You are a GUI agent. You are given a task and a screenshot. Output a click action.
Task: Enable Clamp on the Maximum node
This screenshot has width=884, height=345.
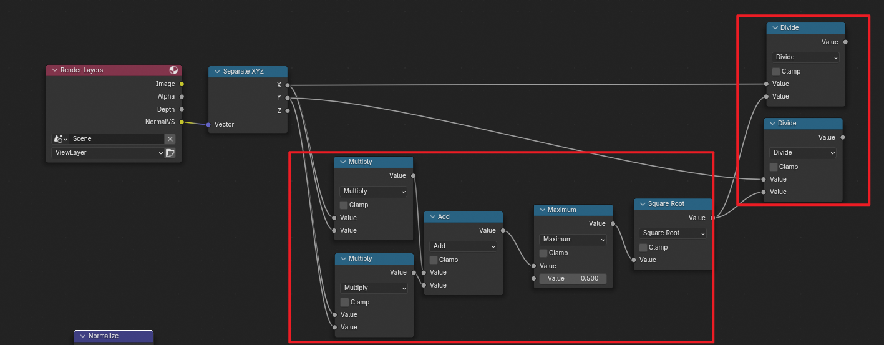point(543,253)
